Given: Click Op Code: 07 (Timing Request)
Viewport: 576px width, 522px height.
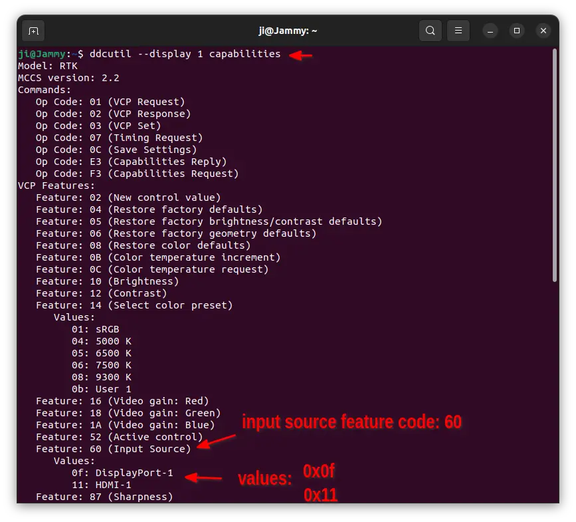Looking at the screenshot, I should click(x=120, y=138).
